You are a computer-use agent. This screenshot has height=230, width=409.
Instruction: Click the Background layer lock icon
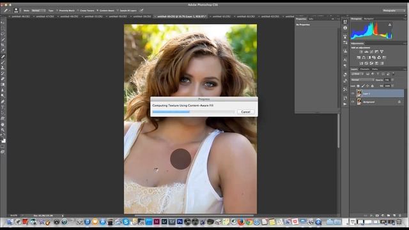[399, 102]
